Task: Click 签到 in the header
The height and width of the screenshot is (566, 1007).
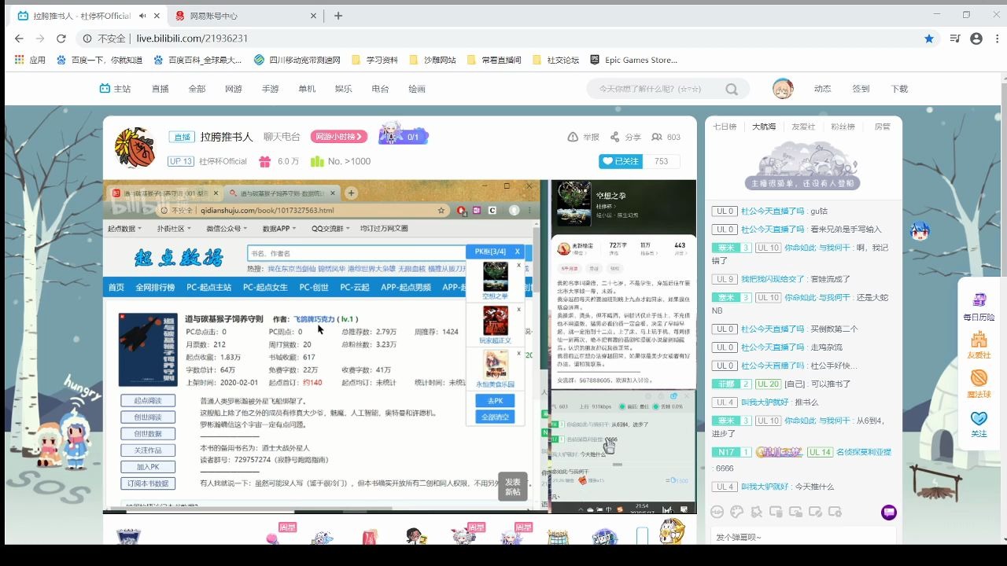Action: pyautogui.click(x=861, y=89)
